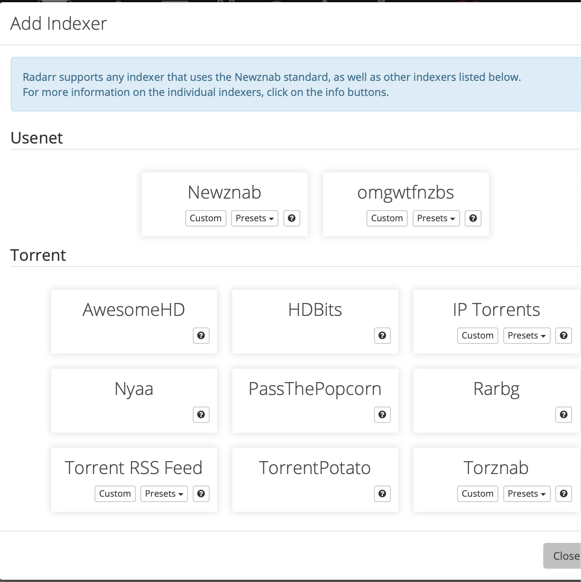Click AwesomeHD info question-mark icon

201,335
